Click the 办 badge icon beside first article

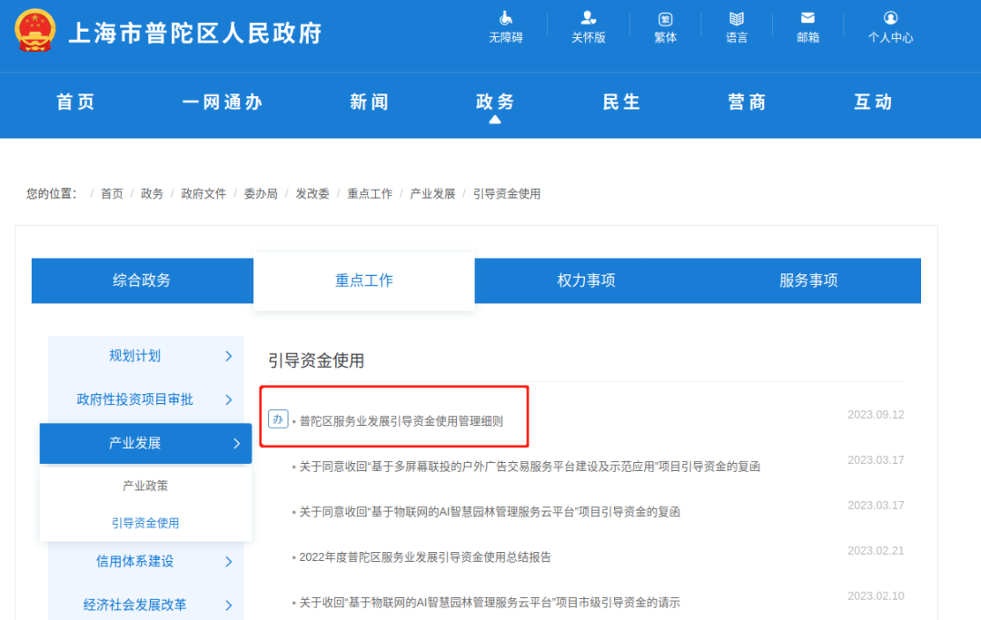click(278, 418)
